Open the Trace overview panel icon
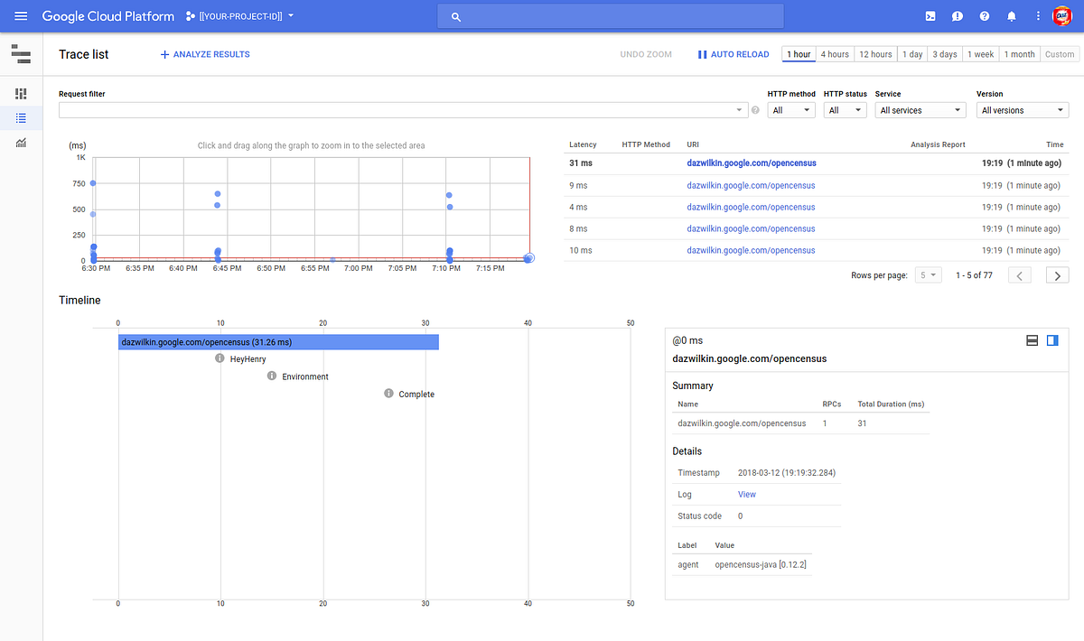The width and height of the screenshot is (1084, 641). [x=20, y=93]
